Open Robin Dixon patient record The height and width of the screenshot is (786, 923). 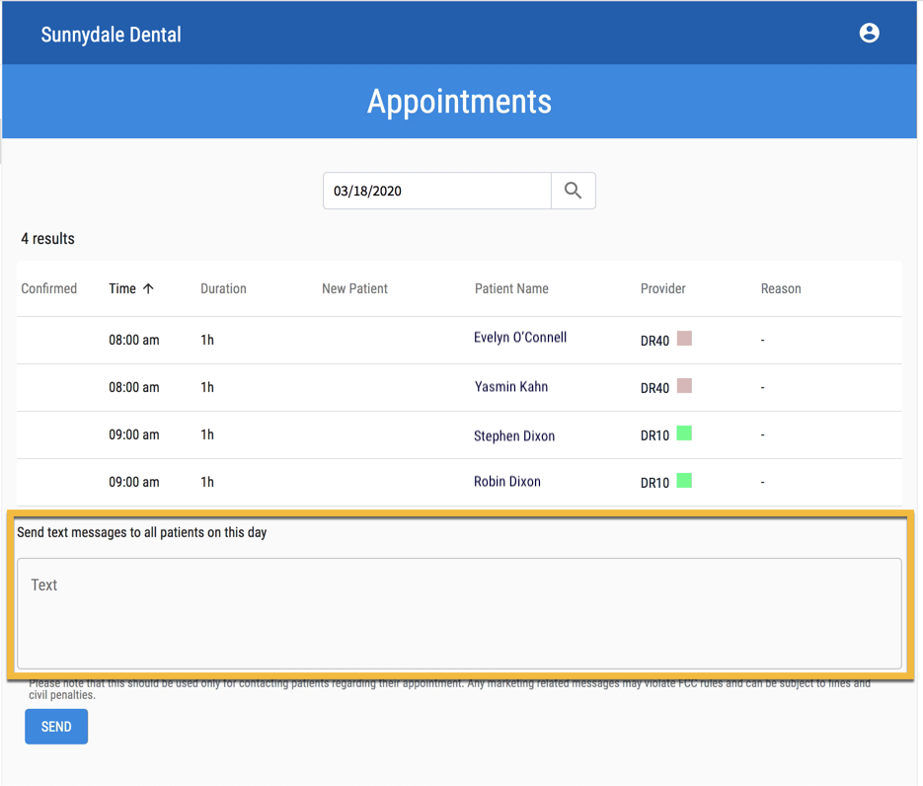(x=506, y=482)
